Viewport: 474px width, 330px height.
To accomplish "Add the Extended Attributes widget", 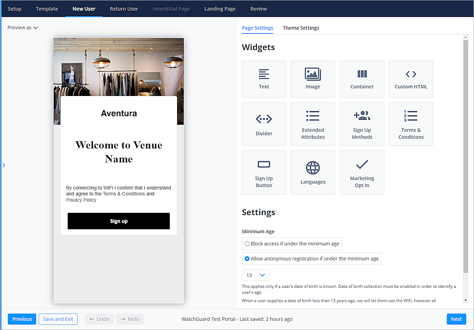I will tap(313, 124).
